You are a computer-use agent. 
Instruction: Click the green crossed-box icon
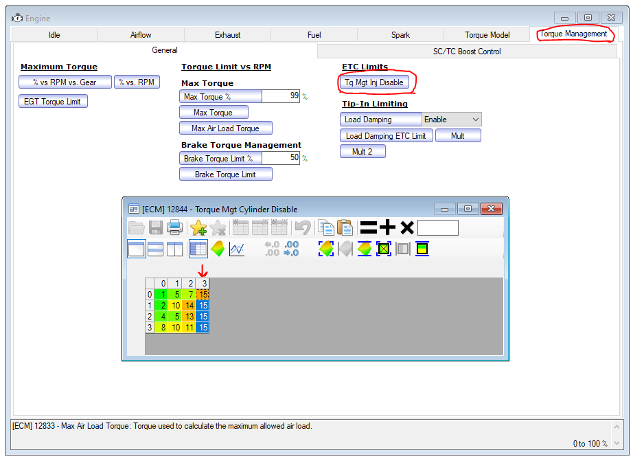pos(384,249)
